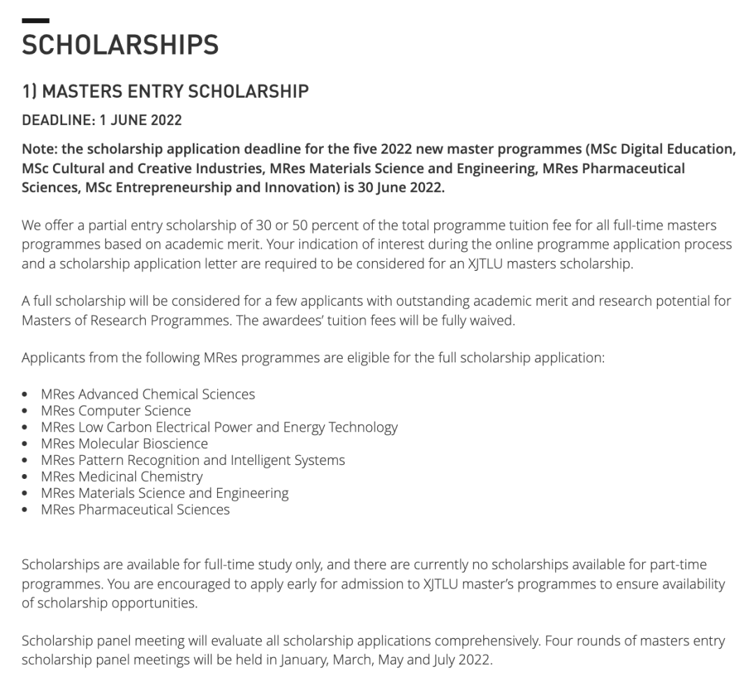Viewport: 754px width, 687px height.
Task: Click the paragraph about full scholarship consideration
Action: [377, 309]
